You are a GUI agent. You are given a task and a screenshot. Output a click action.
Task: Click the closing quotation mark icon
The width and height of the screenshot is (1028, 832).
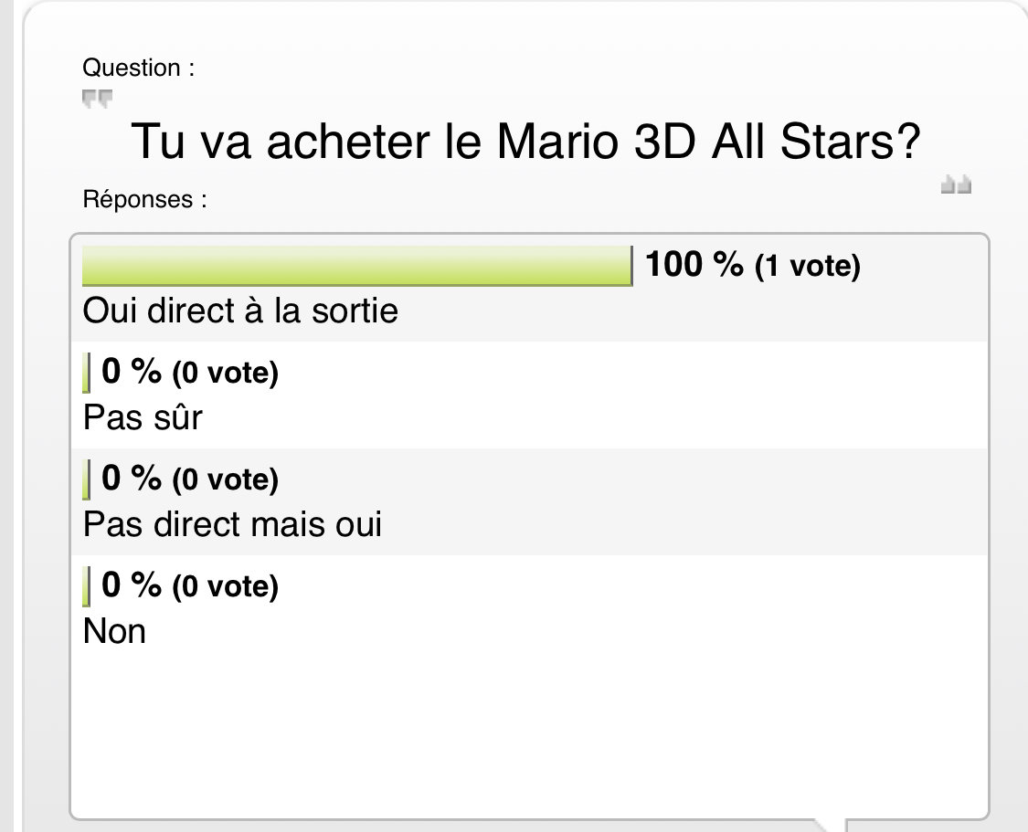point(956,185)
